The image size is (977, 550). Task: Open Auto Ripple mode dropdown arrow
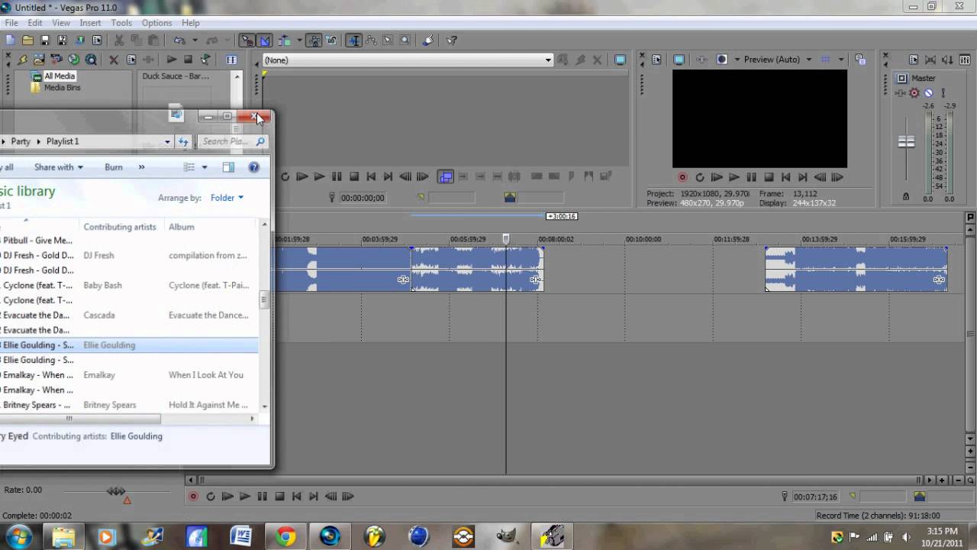pos(298,40)
